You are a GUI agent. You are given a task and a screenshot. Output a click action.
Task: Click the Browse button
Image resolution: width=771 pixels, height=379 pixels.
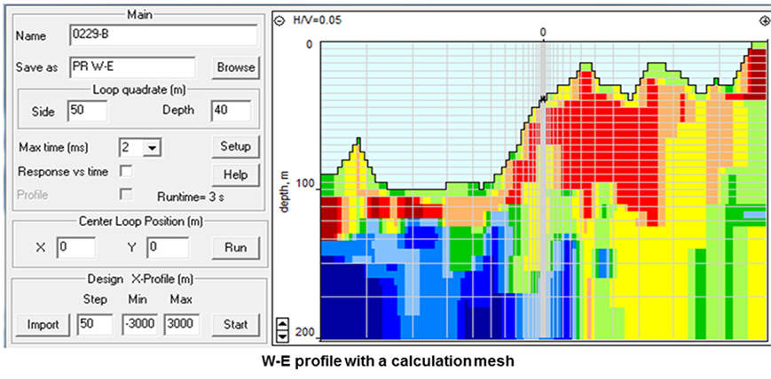pos(235,67)
